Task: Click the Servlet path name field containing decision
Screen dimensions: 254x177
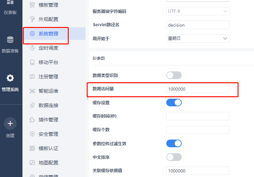Action: pyautogui.click(x=198, y=25)
